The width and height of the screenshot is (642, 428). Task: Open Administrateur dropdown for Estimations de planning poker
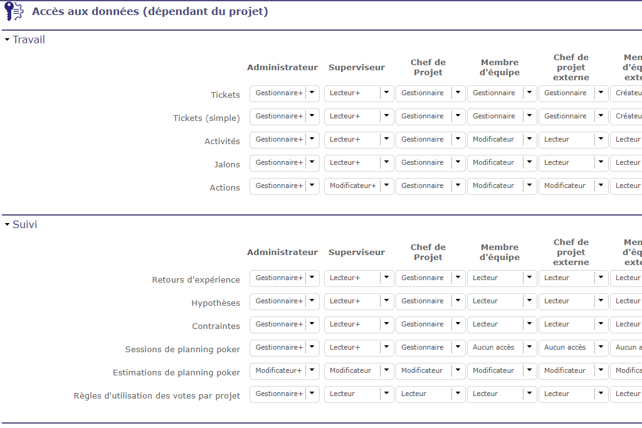[x=312, y=370]
